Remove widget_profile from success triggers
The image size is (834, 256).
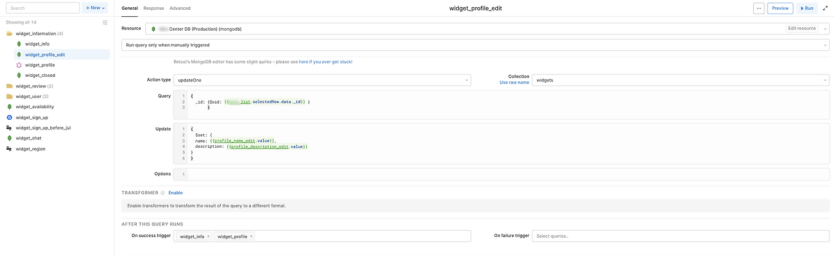click(x=252, y=236)
